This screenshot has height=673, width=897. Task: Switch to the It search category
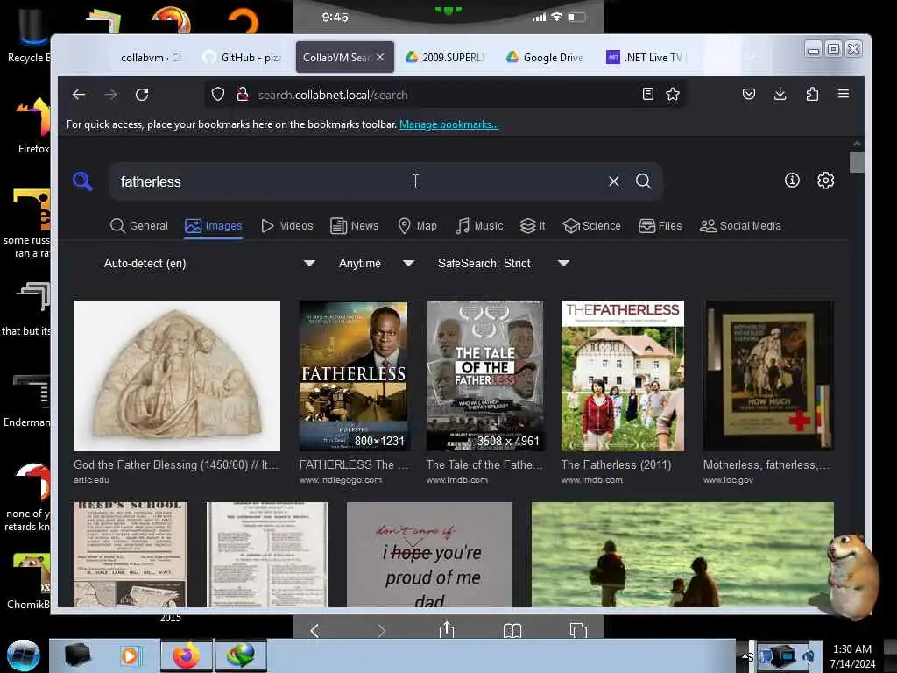pyautogui.click(x=533, y=226)
